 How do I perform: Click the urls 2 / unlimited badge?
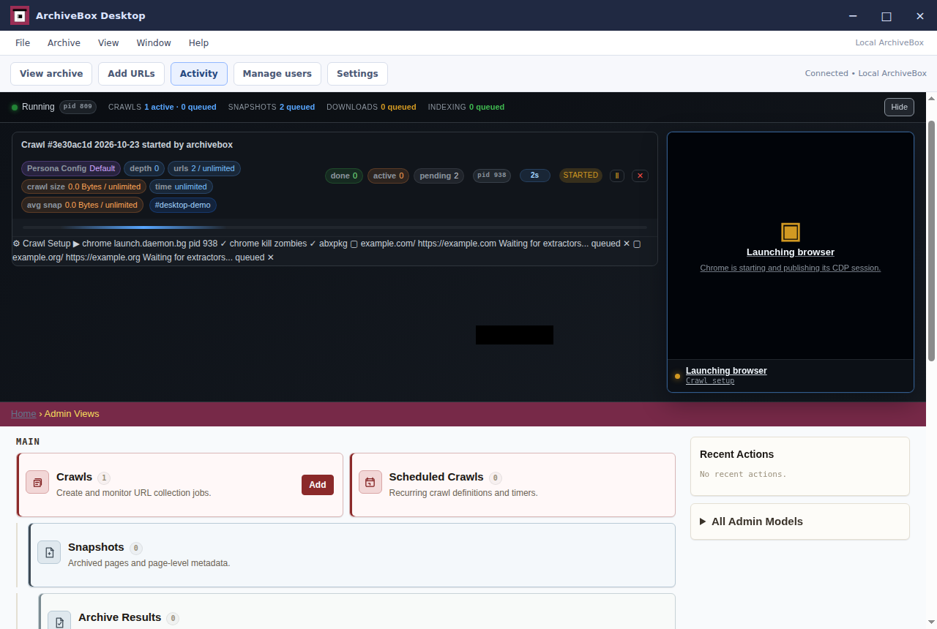click(204, 168)
